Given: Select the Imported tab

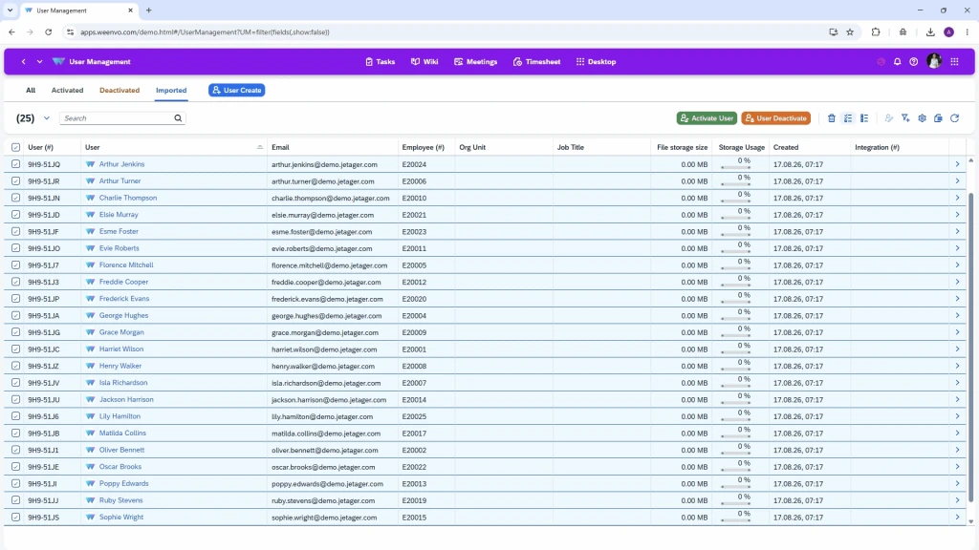Looking at the screenshot, I should point(171,90).
